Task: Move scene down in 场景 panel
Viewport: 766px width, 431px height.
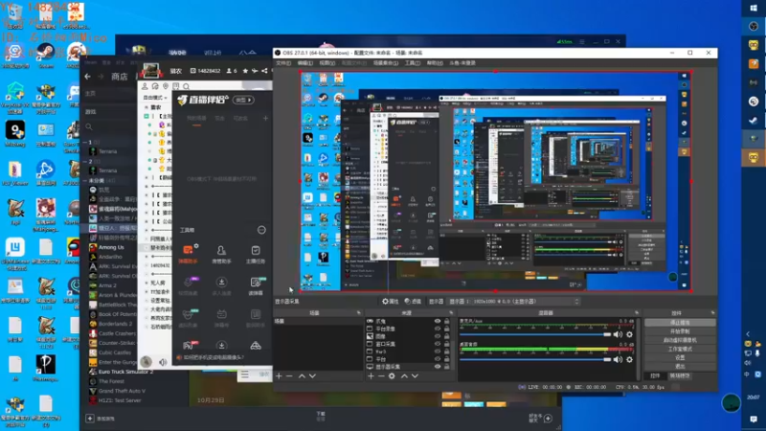Action: (x=313, y=376)
